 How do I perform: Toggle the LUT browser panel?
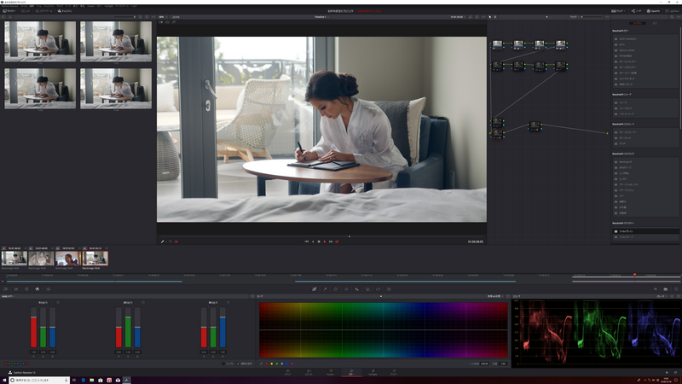point(26,11)
